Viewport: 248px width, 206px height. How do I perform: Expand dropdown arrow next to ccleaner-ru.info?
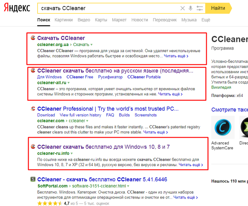click(x=72, y=153)
